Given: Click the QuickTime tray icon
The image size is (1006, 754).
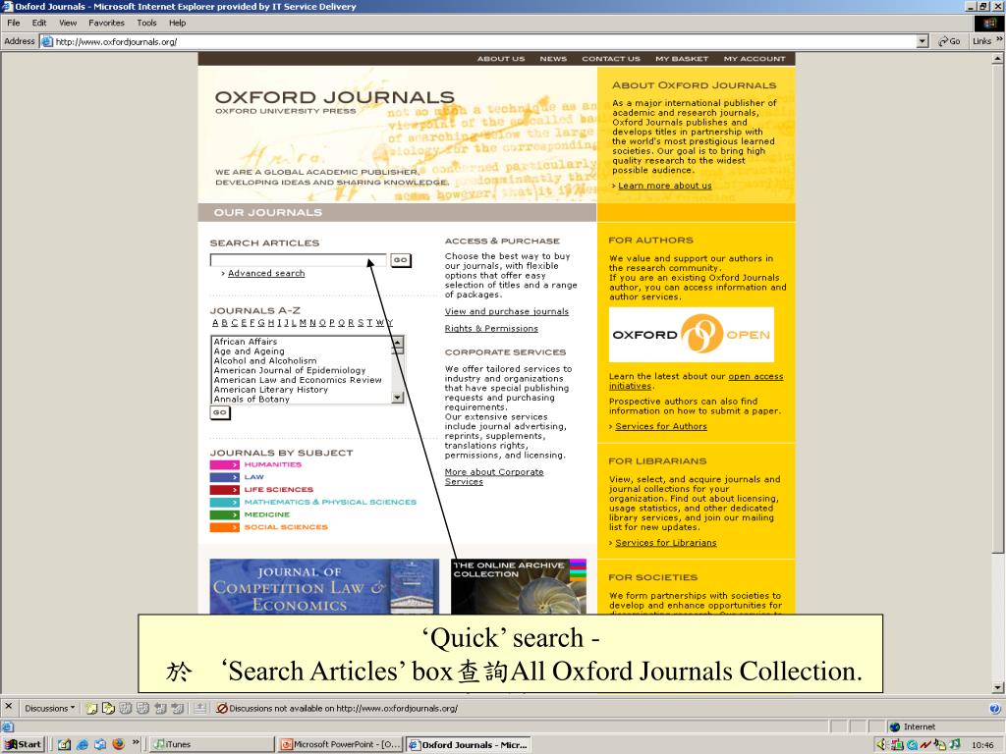Looking at the screenshot, I should 911,744.
